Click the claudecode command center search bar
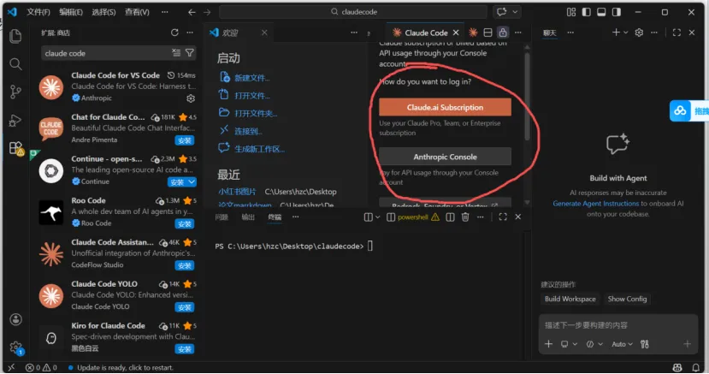709x374 pixels. [x=353, y=12]
